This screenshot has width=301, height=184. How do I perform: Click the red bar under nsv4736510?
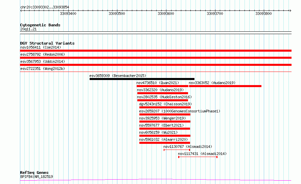[x=162, y=86]
